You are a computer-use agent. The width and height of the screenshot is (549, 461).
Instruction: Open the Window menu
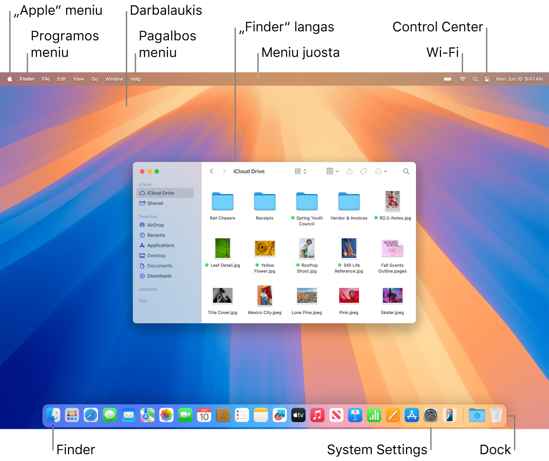pyautogui.click(x=114, y=79)
